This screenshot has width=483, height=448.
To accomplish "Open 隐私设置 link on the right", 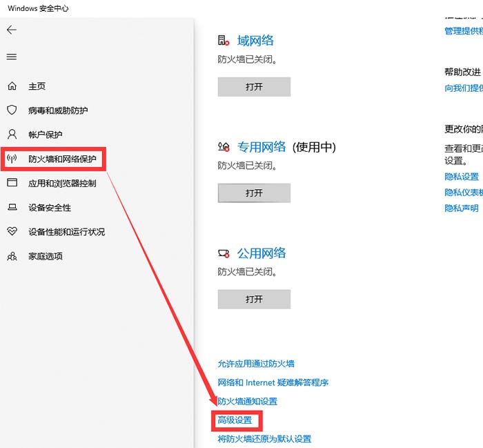I will point(462,177).
